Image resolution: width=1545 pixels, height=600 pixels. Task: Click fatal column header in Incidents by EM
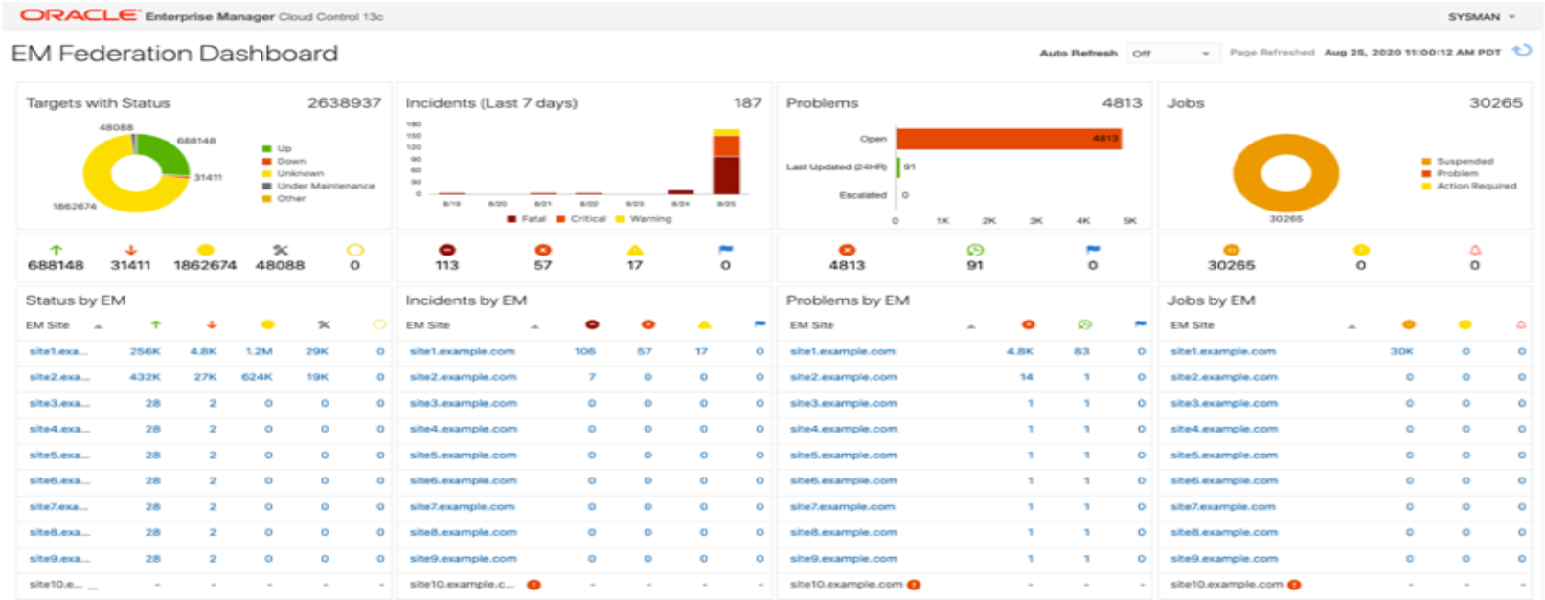click(592, 325)
